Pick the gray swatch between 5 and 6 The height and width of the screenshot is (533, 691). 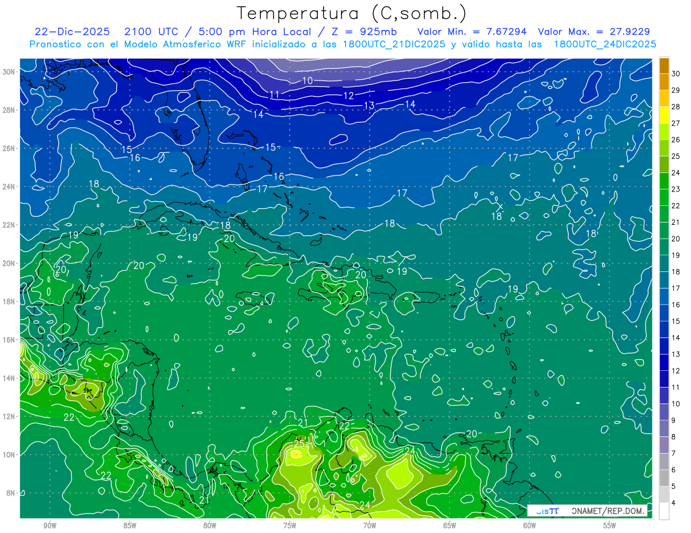point(664,478)
